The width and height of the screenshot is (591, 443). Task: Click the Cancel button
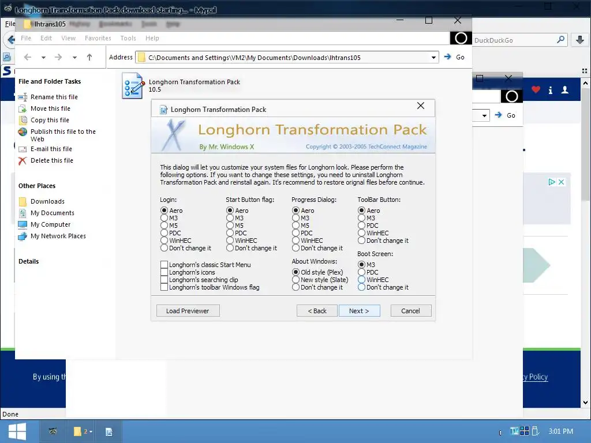411,311
